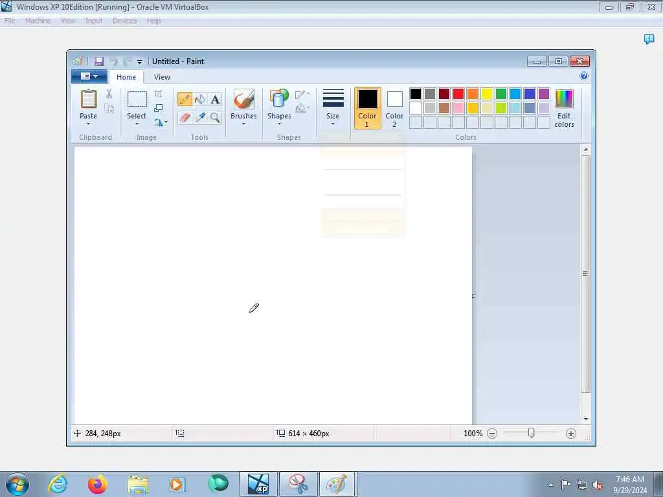
Task: Click the Copy icon in Clipboard group
Action: coord(109,109)
